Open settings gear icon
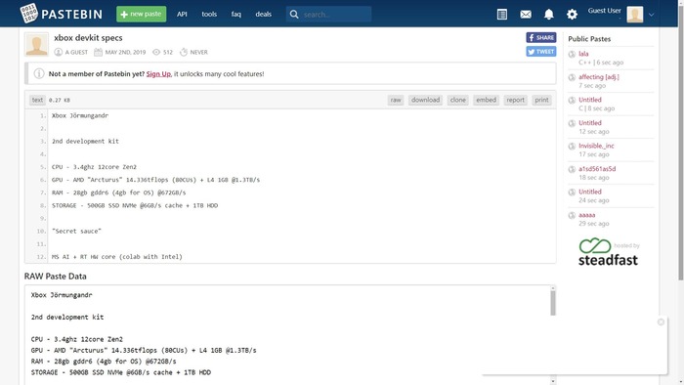Viewport: 684px width, 385px height. coord(572,15)
